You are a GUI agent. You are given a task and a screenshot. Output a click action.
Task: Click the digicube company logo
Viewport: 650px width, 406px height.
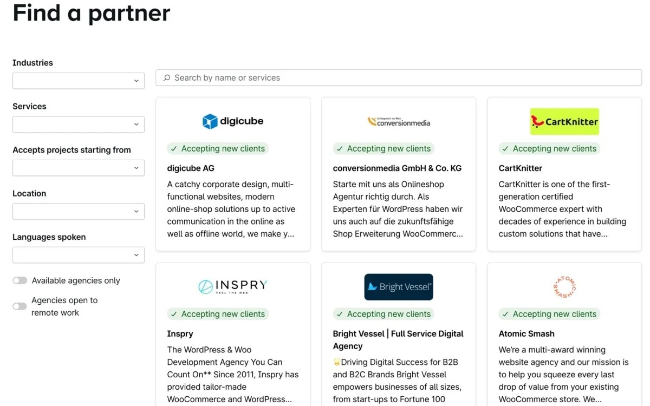[x=232, y=121]
